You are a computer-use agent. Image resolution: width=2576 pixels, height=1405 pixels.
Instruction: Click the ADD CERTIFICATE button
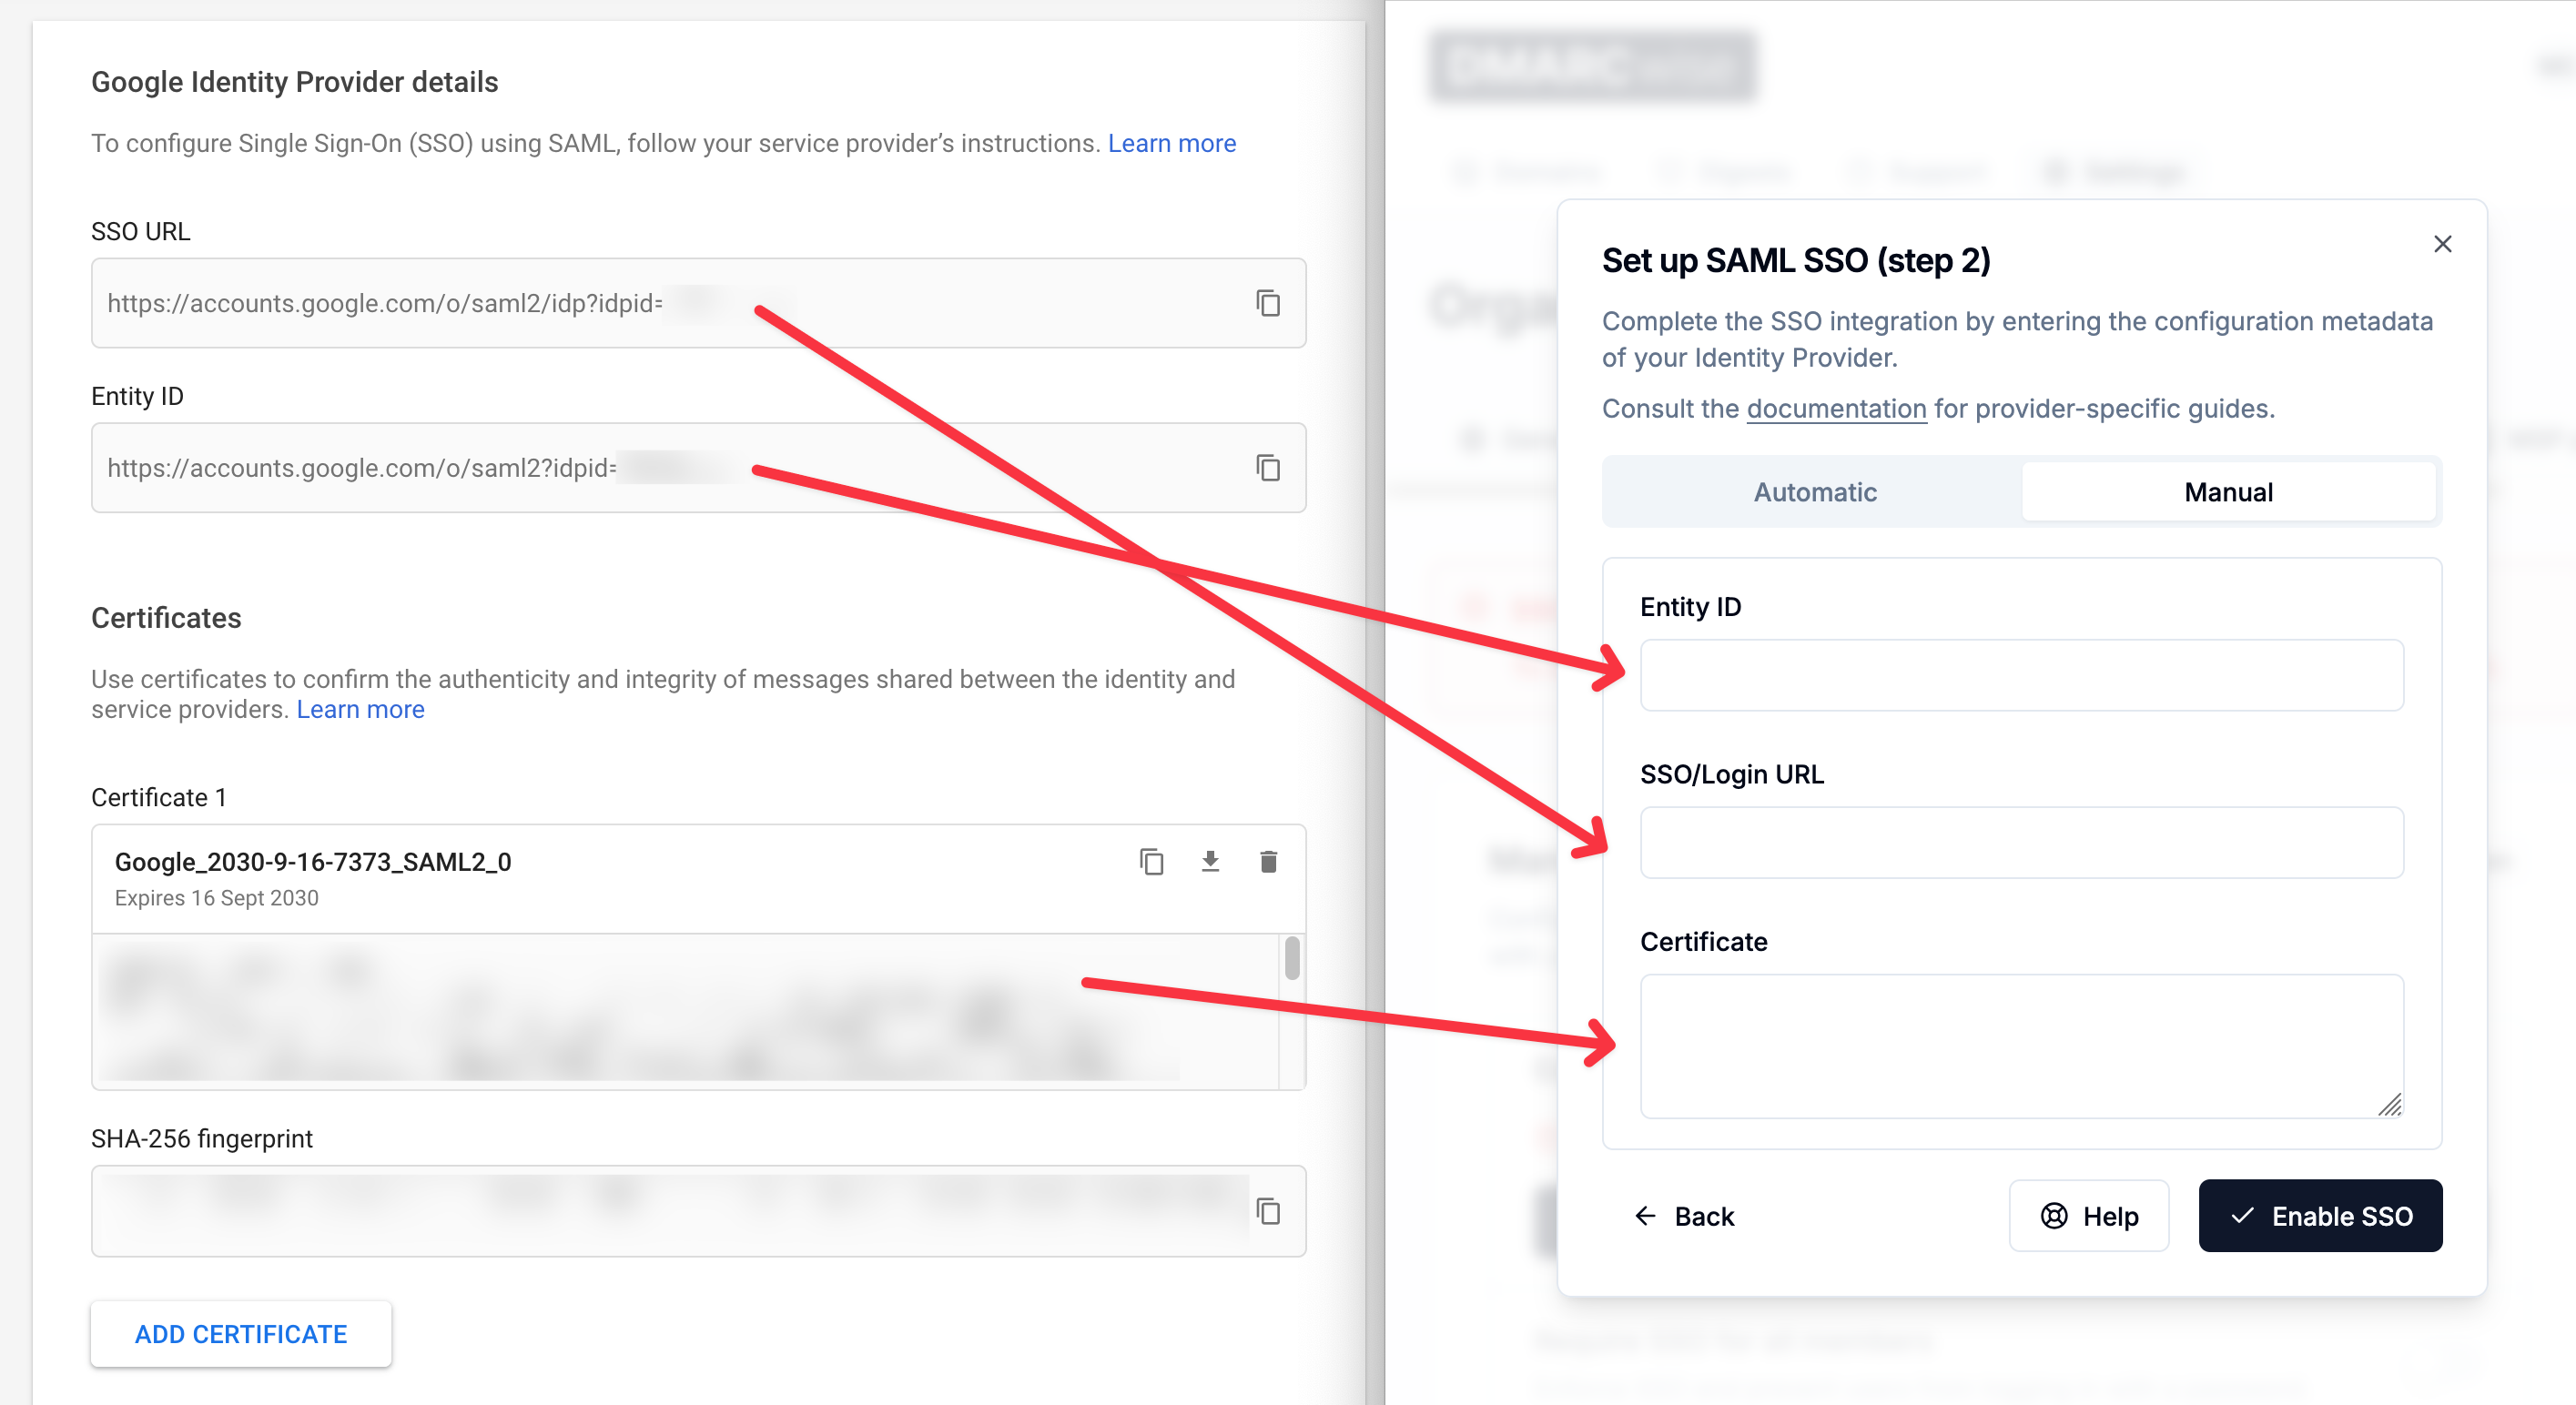tap(241, 1334)
